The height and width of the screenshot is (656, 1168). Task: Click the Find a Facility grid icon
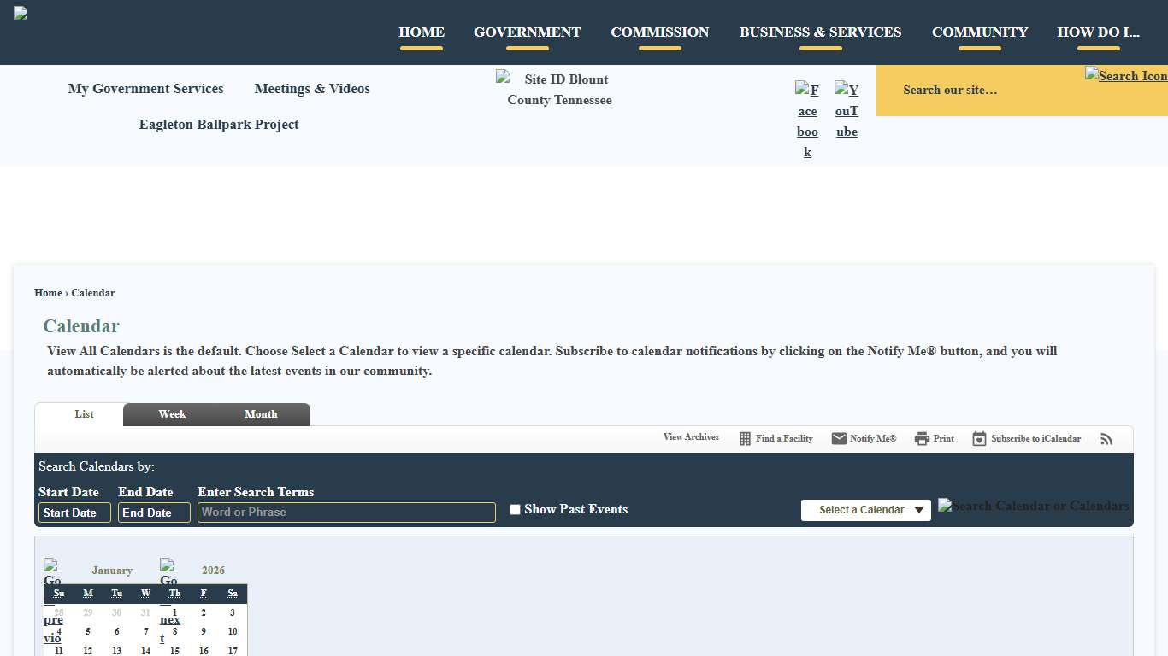coord(745,439)
